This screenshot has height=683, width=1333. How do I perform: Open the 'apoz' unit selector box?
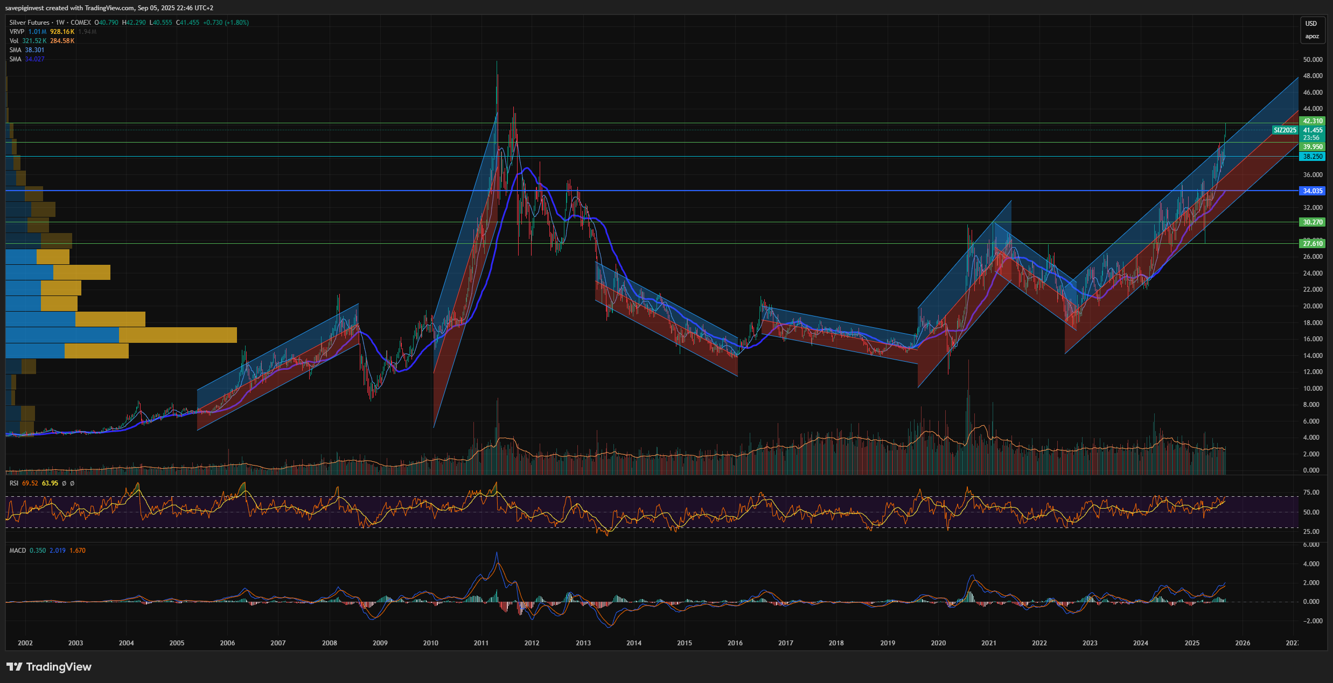point(1312,37)
